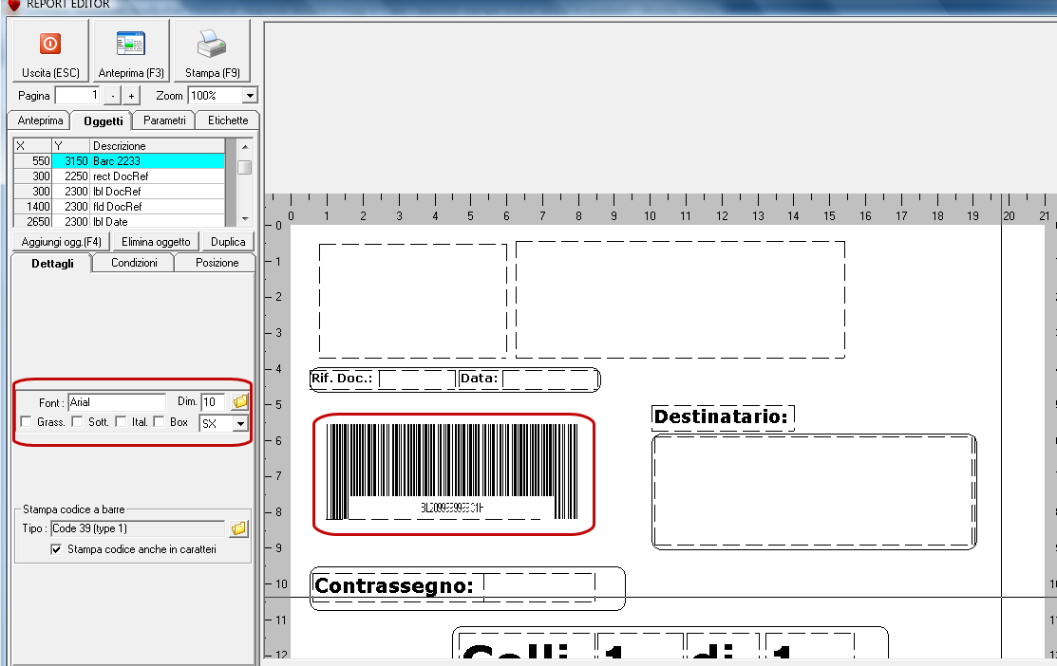
Task: Select the fld DocRef row
Action: [120, 207]
